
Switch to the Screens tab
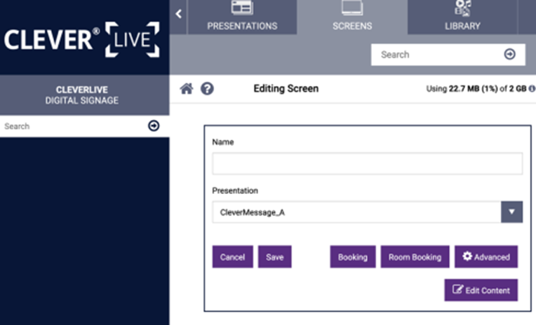click(x=352, y=17)
